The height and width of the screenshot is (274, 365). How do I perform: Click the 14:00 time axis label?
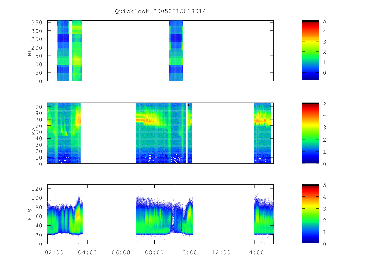click(x=255, y=252)
